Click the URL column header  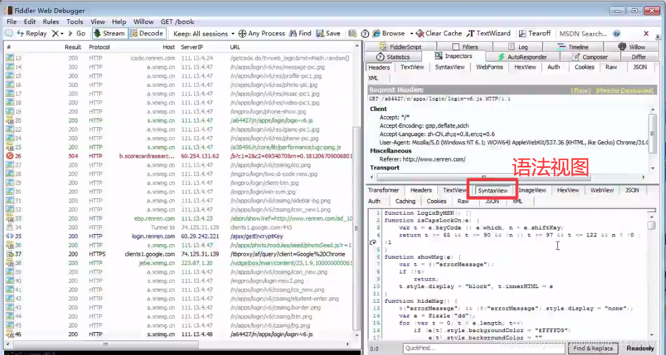pyautogui.click(x=235, y=47)
